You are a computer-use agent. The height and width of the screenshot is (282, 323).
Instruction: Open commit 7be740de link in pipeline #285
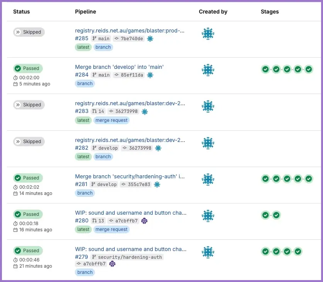click(132, 39)
